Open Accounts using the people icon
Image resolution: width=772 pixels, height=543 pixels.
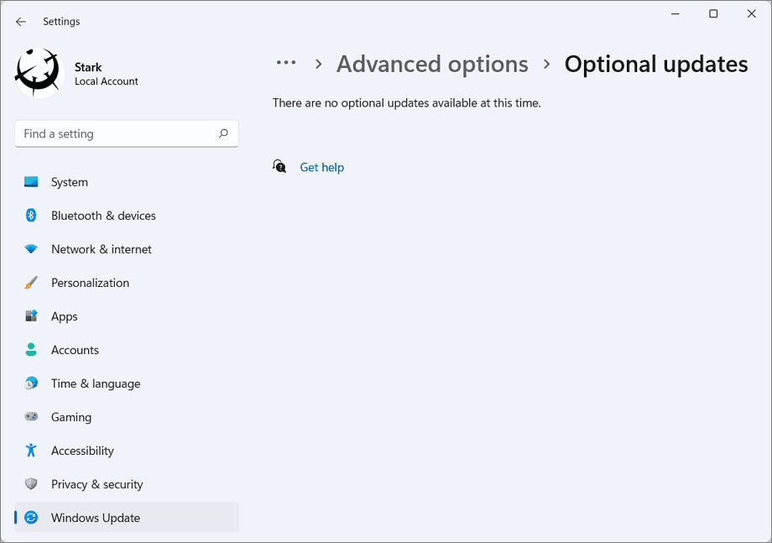pos(31,350)
